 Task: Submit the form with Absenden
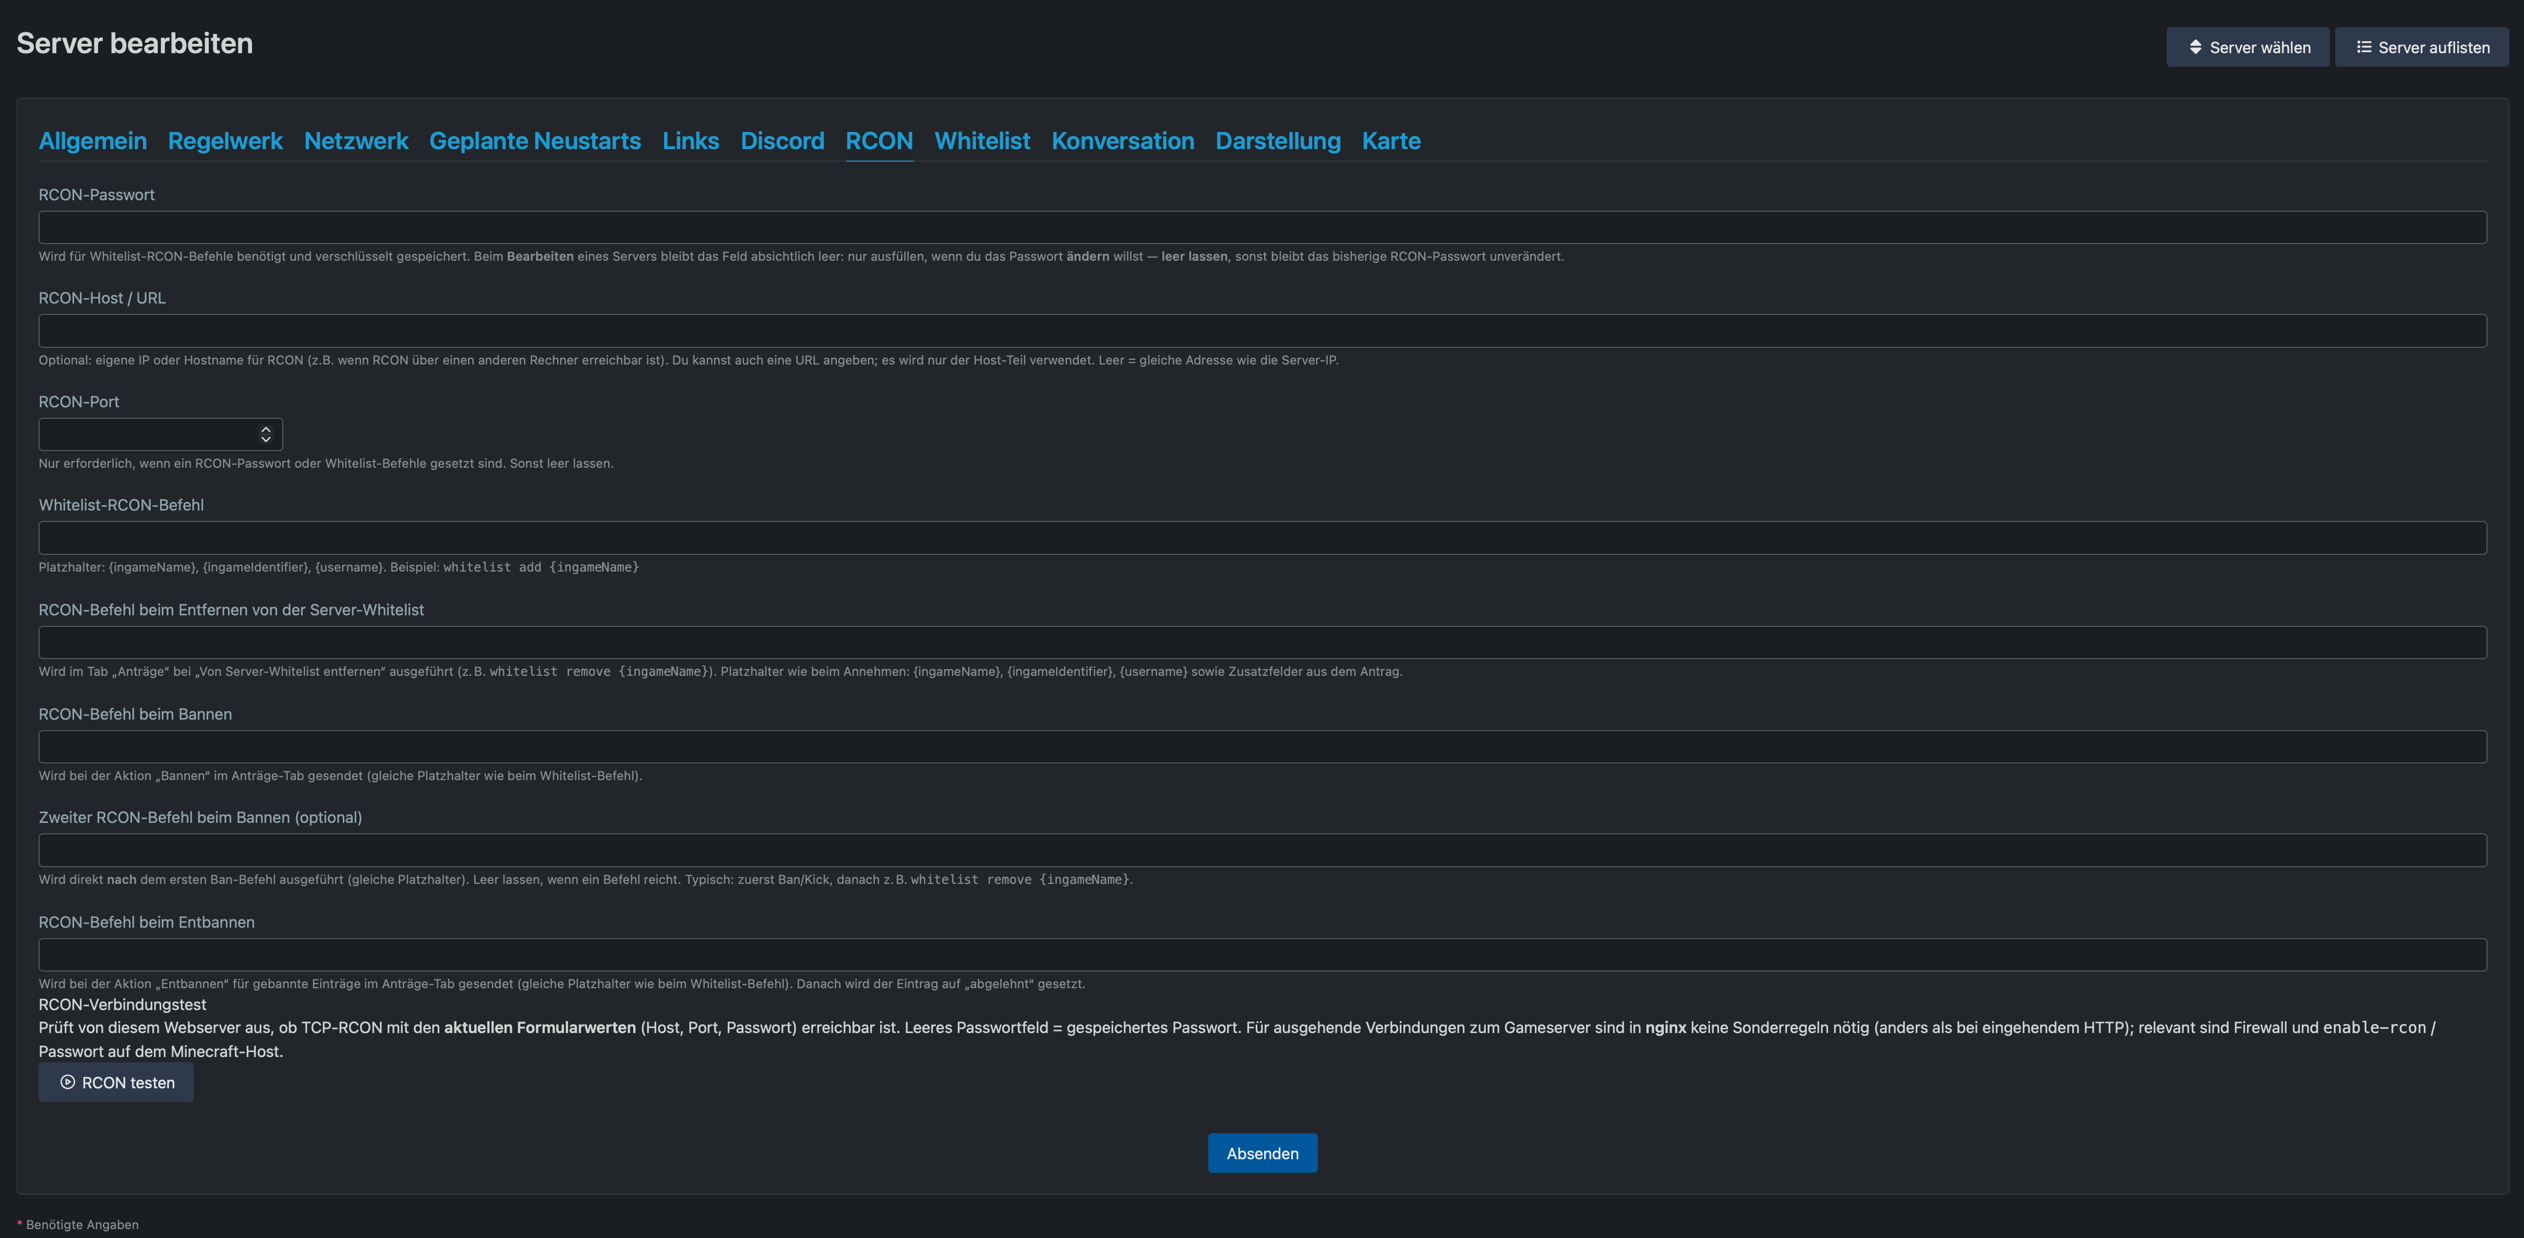tap(1262, 1153)
